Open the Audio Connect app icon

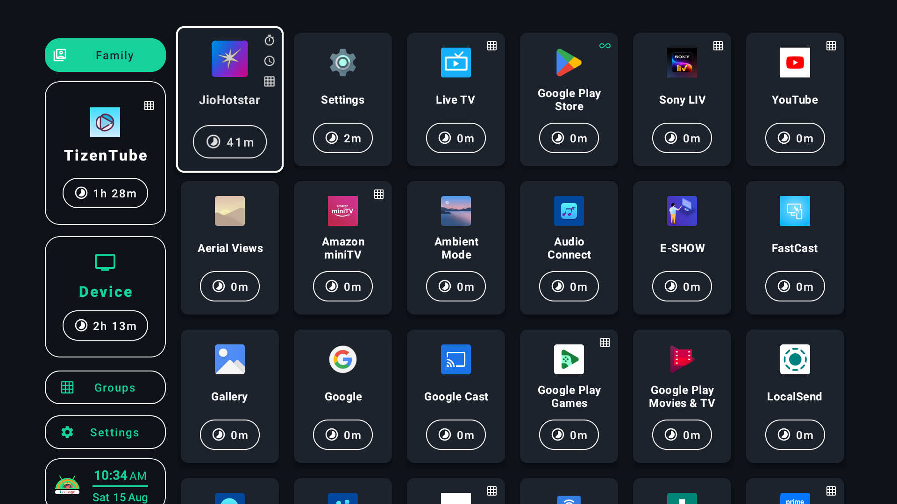point(569,211)
